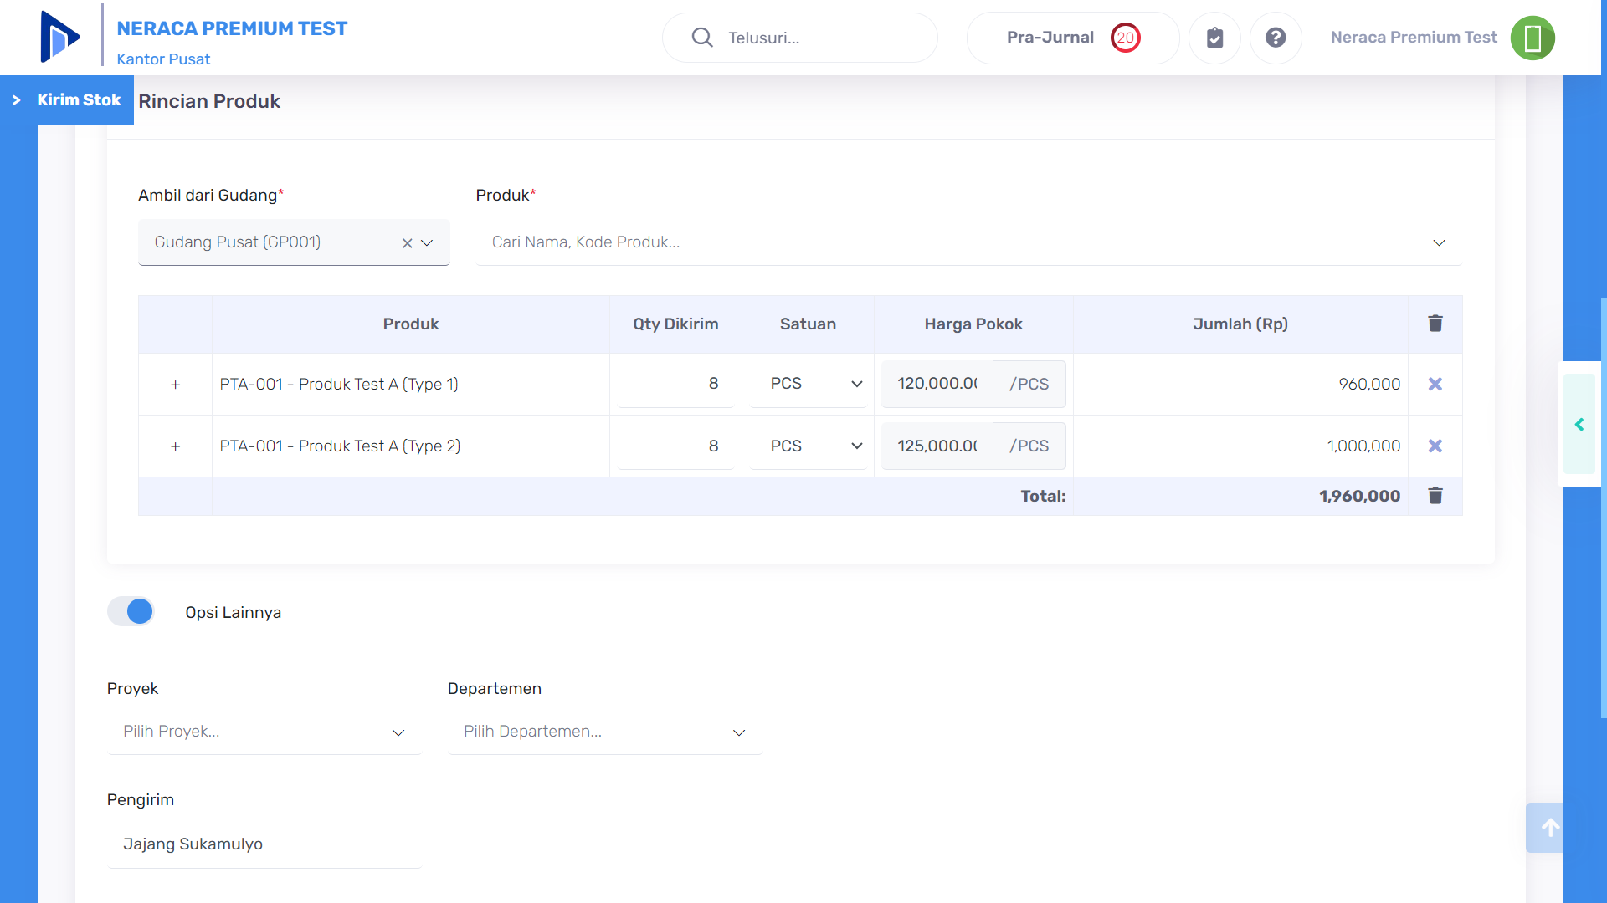Edit Qty Dikirim for Type 2 row
Screen dimensions: 1607x903
point(675,446)
